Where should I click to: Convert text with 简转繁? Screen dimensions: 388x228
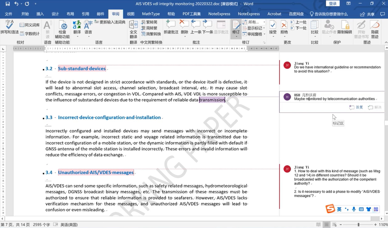point(149,28)
